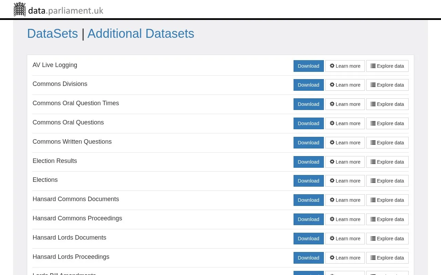Learn more about Hansard Commons Documents
The image size is (441, 275).
click(x=345, y=200)
